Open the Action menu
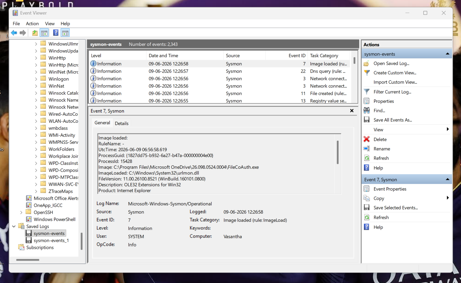This screenshot has width=461, height=283. (32, 24)
